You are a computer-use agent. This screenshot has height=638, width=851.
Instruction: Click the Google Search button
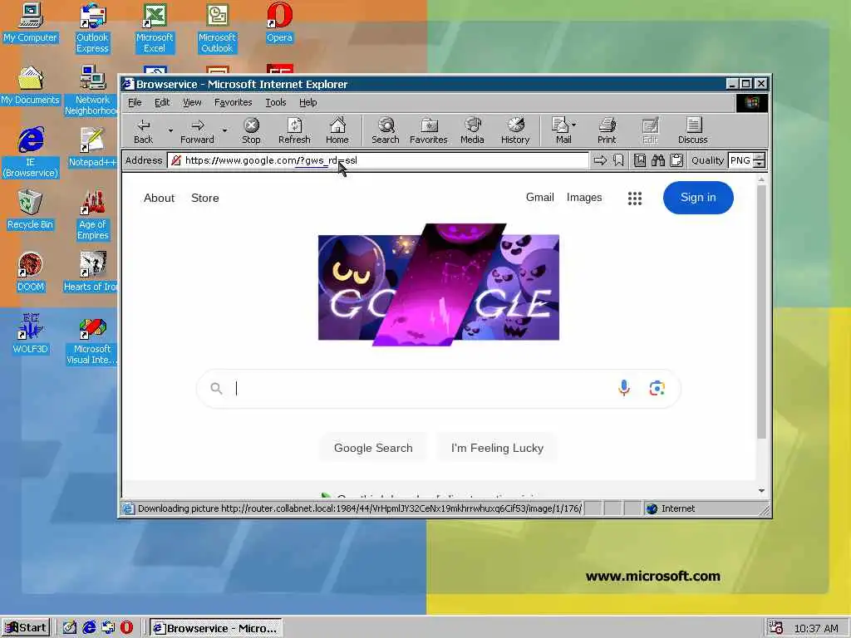[373, 448]
